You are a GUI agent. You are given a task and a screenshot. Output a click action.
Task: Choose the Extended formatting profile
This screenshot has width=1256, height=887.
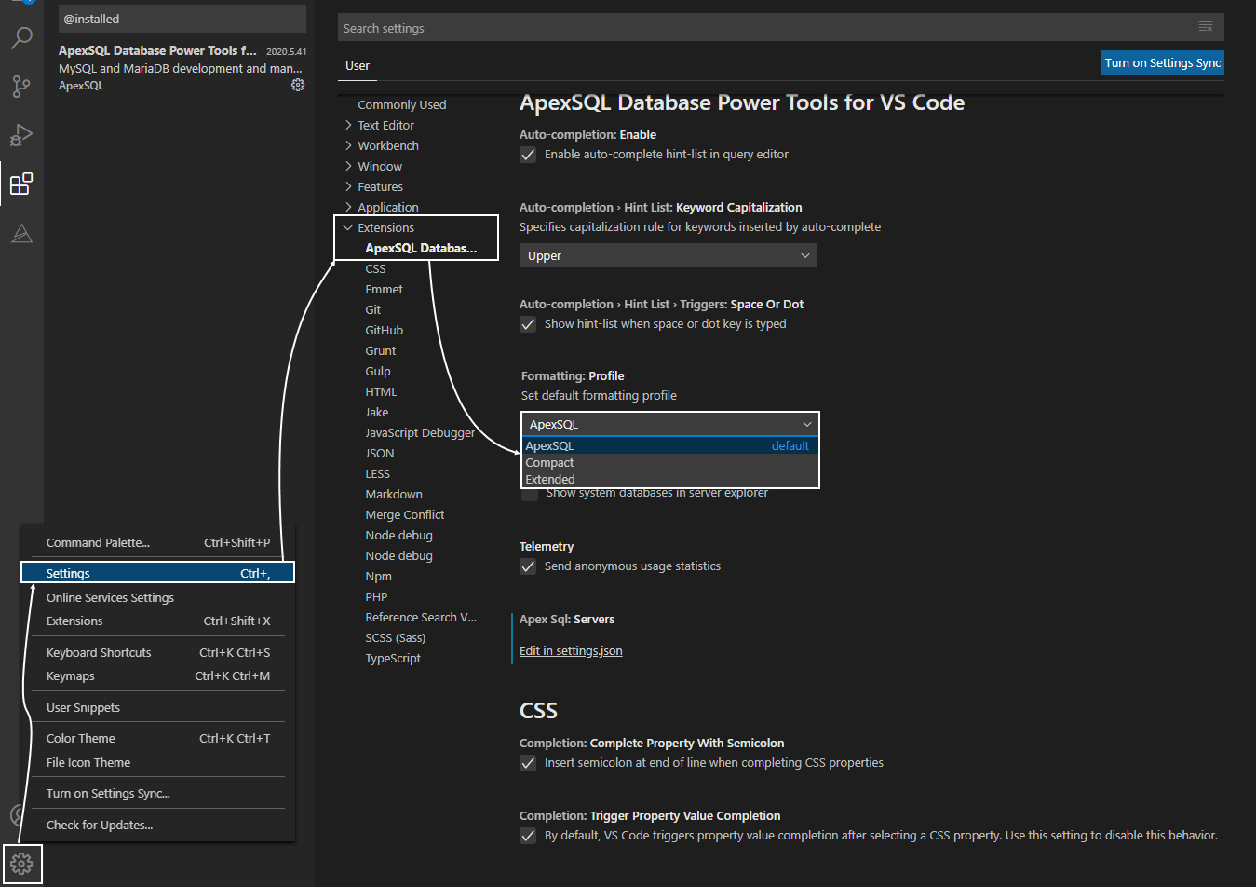pos(670,480)
